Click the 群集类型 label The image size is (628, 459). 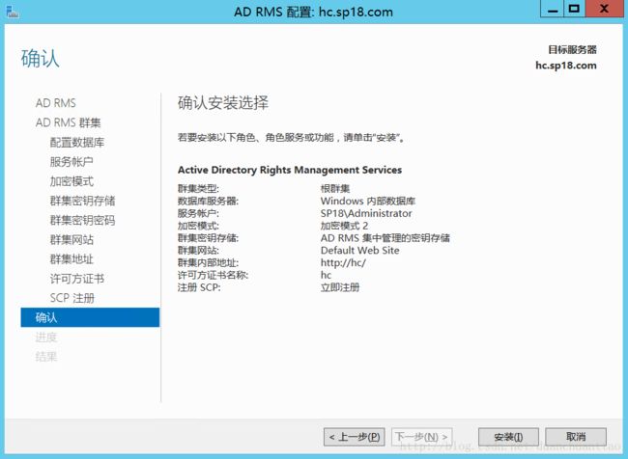198,189
